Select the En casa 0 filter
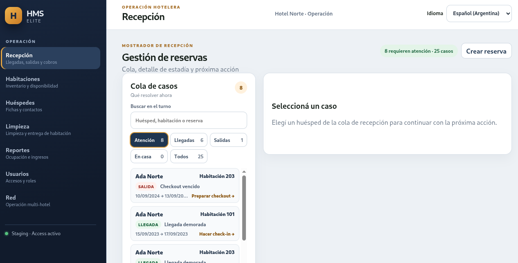 tap(149, 156)
